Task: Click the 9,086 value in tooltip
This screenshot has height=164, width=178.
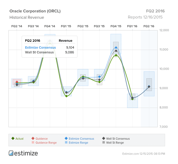Action: pyautogui.click(x=69, y=52)
